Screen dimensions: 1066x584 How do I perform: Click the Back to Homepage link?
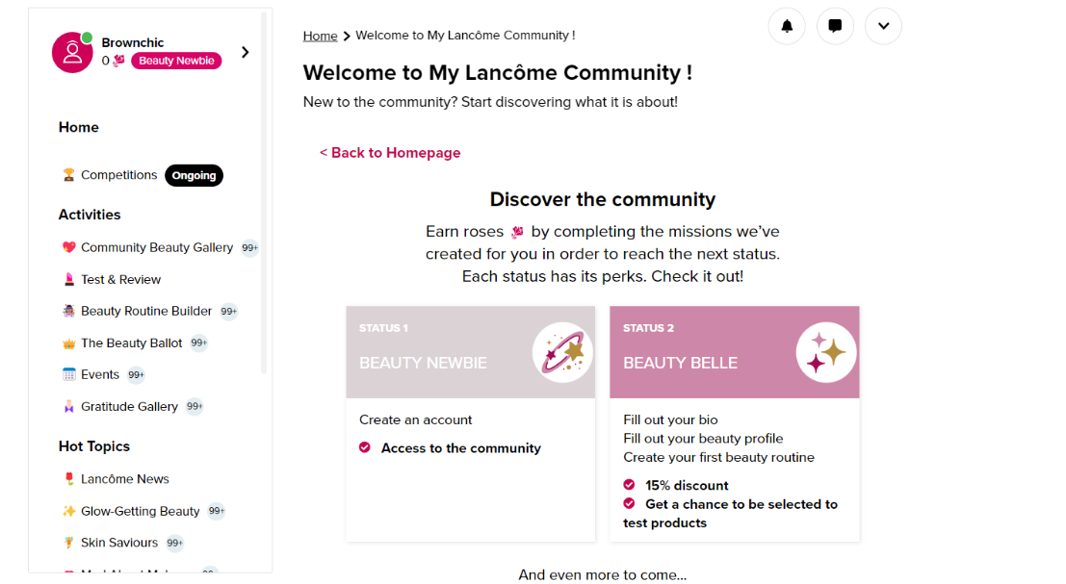[390, 153]
